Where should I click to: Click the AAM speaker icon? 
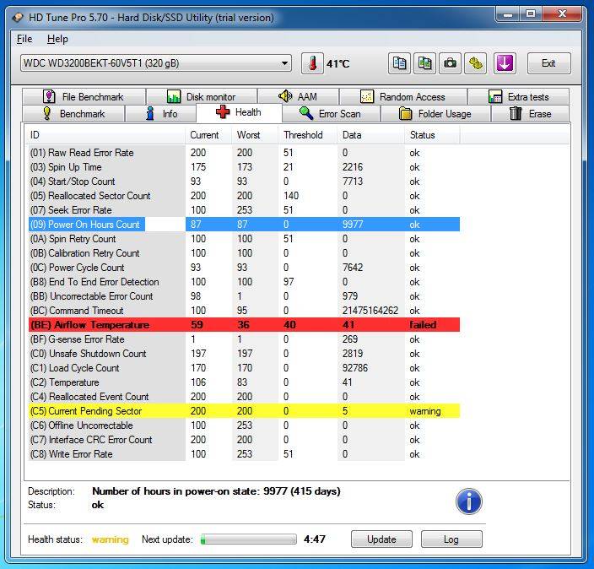pyautogui.click(x=285, y=96)
